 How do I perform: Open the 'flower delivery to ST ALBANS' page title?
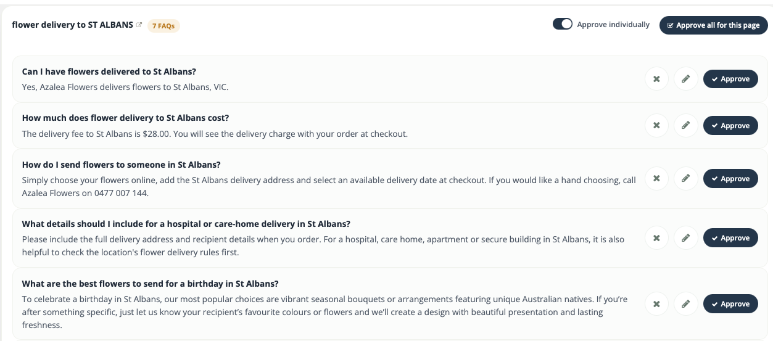point(72,25)
